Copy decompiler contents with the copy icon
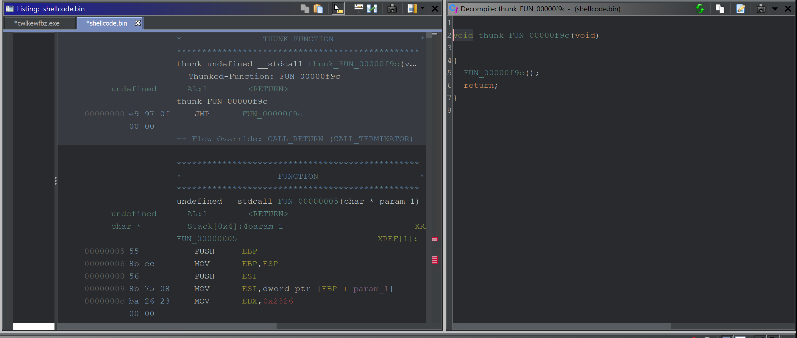The image size is (797, 338). (720, 9)
